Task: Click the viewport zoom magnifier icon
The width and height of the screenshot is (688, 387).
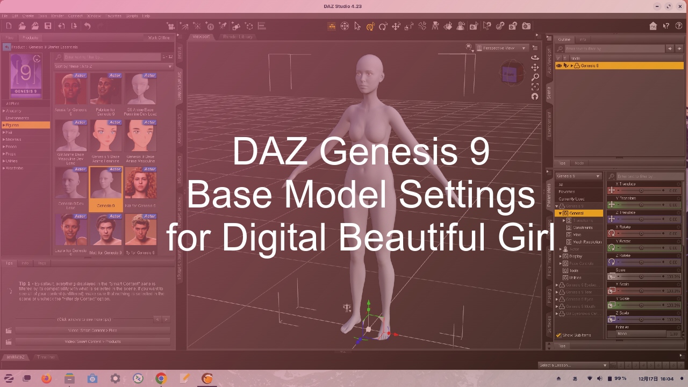Action: (535, 77)
